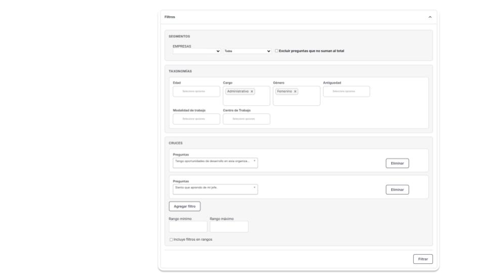The height and width of the screenshot is (273, 486).
Task: Click the SEGMENTOS section heading
Action: point(179,36)
